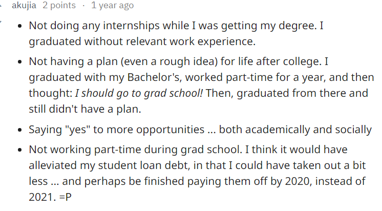Click the "2 points" score label

(59, 6)
